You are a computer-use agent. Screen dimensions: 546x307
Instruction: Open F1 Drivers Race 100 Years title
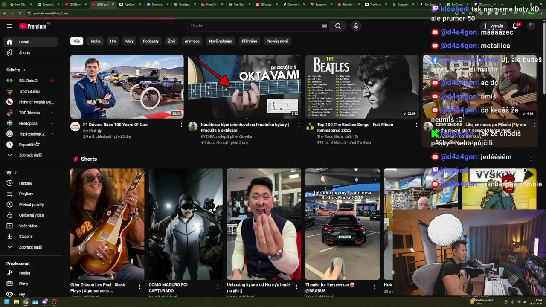click(116, 125)
